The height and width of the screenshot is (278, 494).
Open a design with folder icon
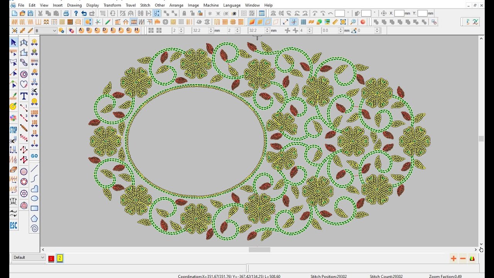pos(22,13)
